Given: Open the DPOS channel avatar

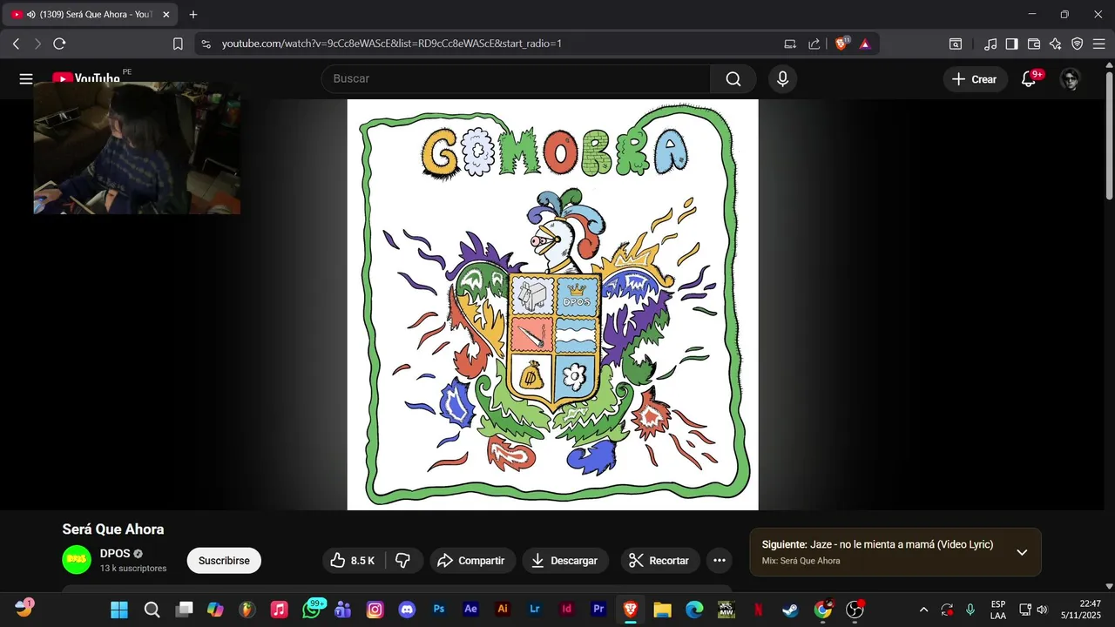Looking at the screenshot, I should click(77, 560).
